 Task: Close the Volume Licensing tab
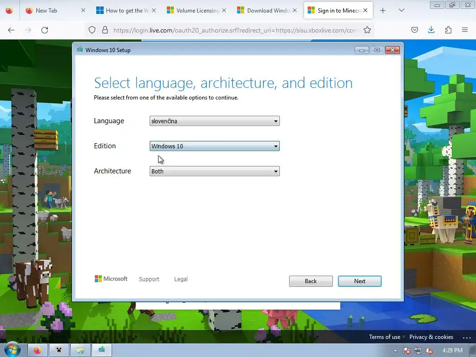pos(224,10)
